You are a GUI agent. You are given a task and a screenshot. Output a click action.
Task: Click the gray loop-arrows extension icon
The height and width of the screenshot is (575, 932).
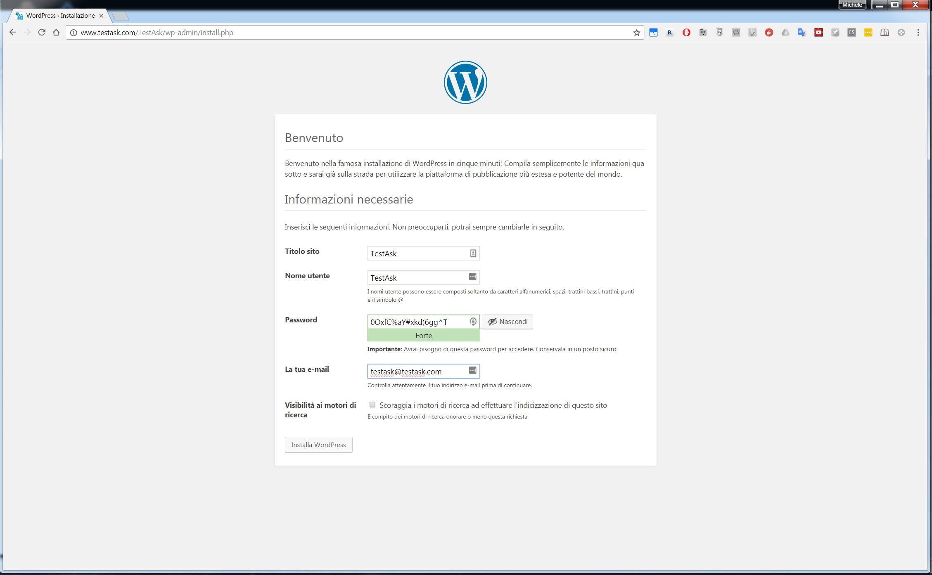(736, 33)
